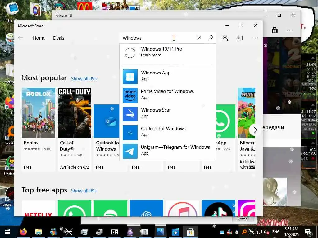Image resolution: width=318 pixels, height=238 pixels.
Task: Open the Deals tab
Action: (x=59, y=38)
